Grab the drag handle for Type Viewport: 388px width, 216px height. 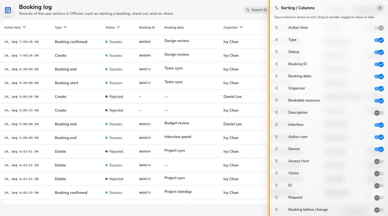tap(277, 40)
